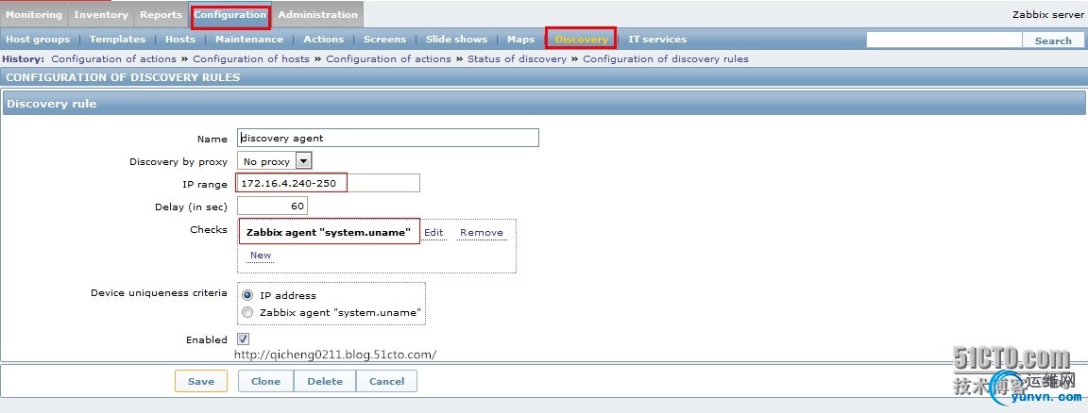Click the Zabbix agent "system.uname" check text
The width and height of the screenshot is (1088, 413).
coord(329,233)
